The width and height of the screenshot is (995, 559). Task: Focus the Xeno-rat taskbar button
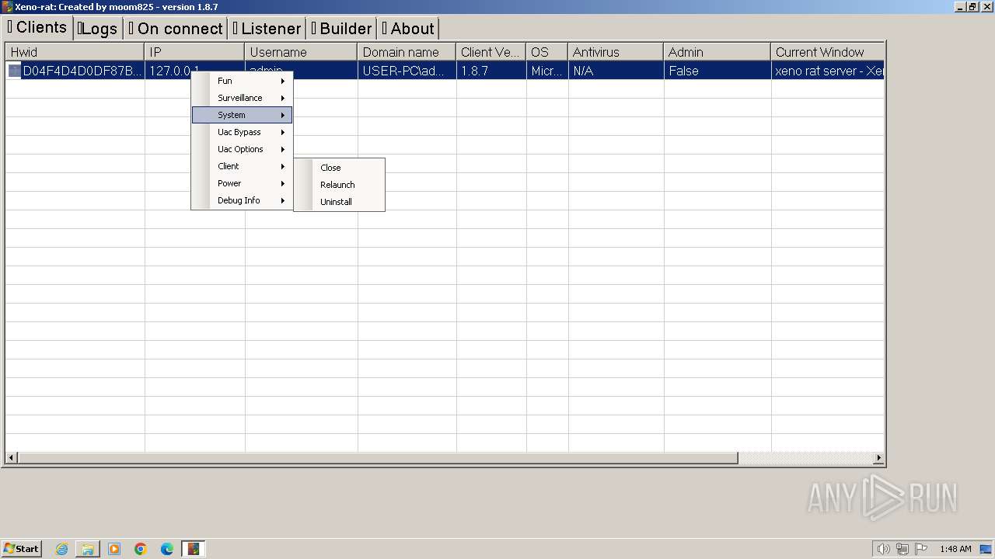(x=194, y=549)
